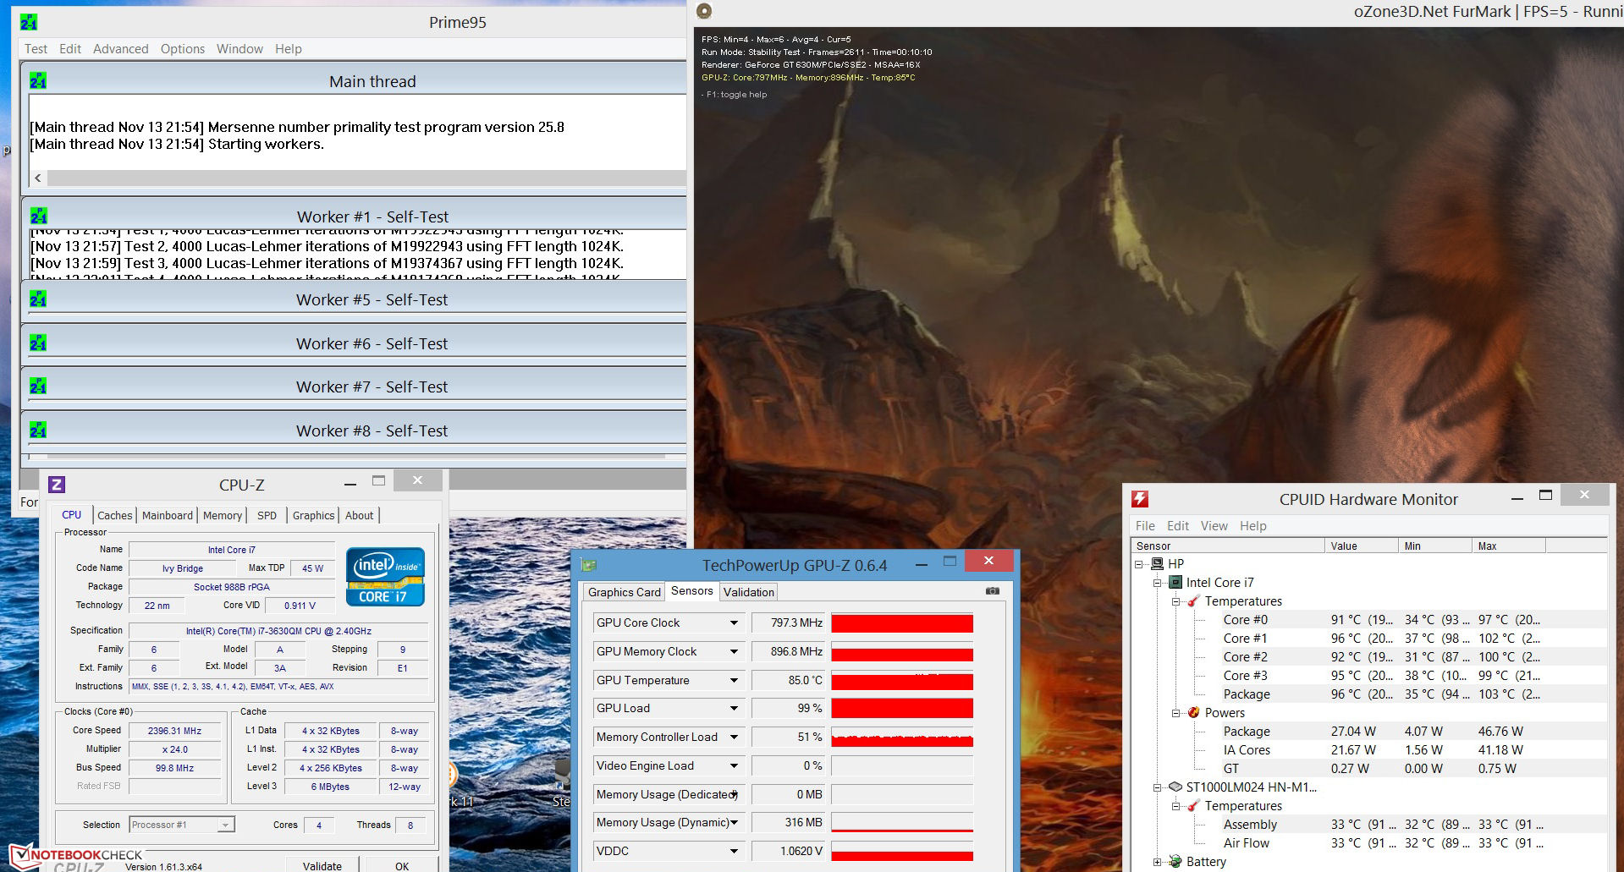Image resolution: width=1624 pixels, height=872 pixels.
Task: Open VDDC sensor dropdown
Action: pyautogui.click(x=734, y=852)
